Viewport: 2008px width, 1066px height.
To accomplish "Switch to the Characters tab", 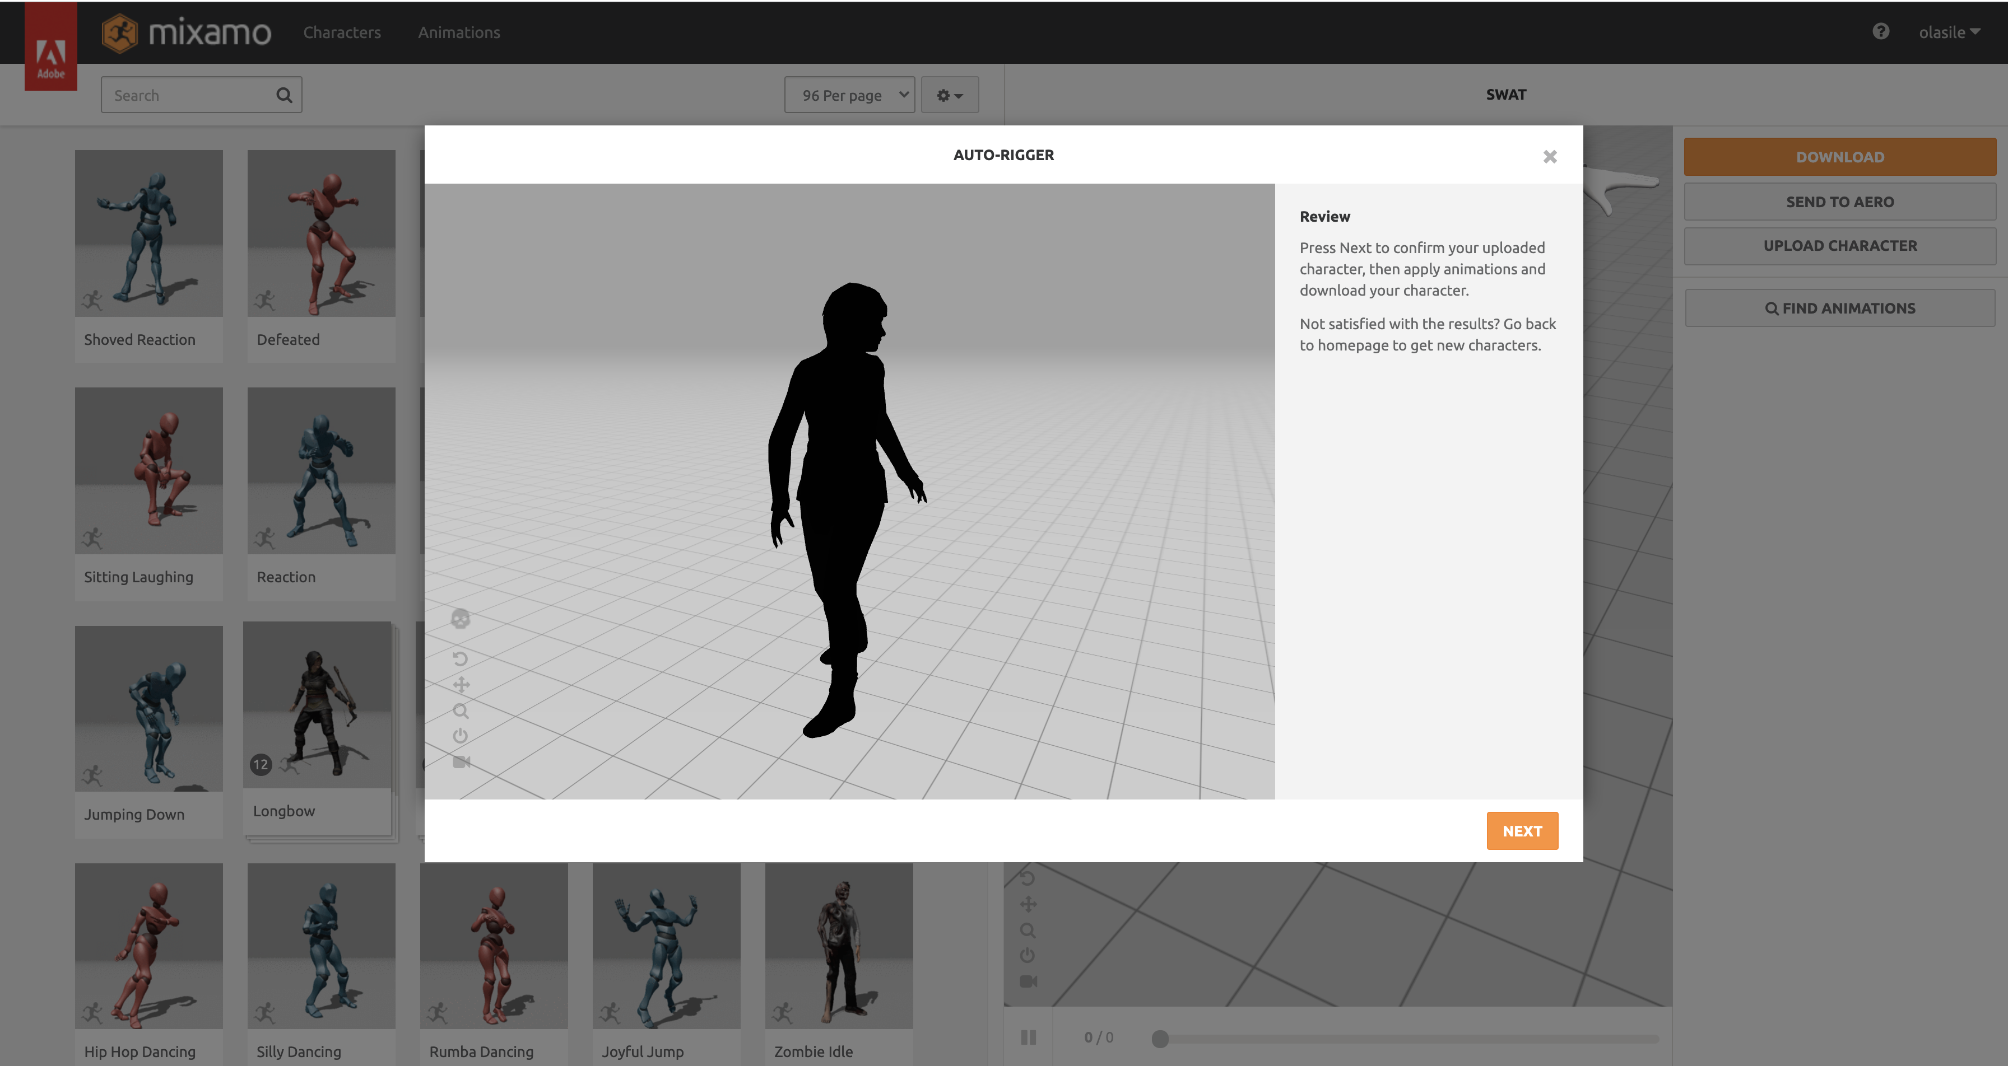I will point(341,32).
